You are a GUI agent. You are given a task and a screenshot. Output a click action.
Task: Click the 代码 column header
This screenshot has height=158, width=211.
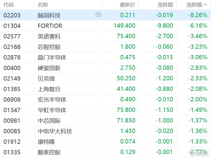point(9,5)
